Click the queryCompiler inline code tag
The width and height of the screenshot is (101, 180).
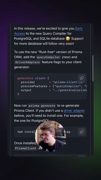(48, 57)
